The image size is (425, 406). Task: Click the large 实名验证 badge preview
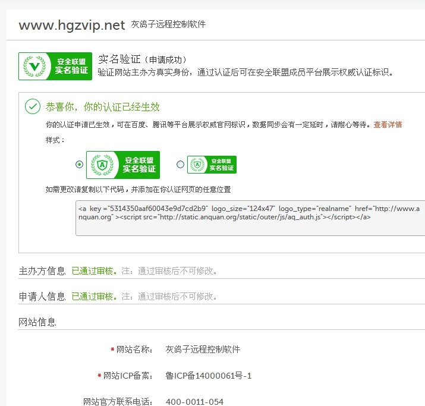click(x=123, y=165)
